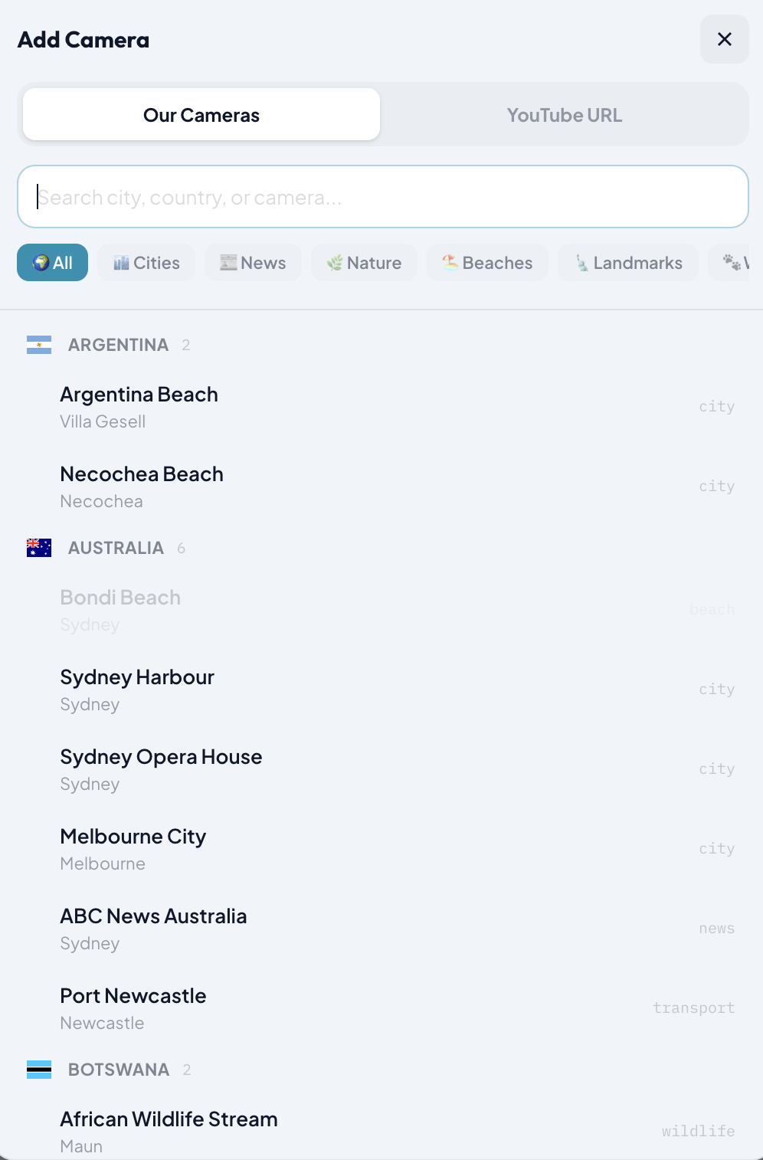763x1160 pixels.
Task: Click the leaf icon on the Nature filter
Action: pos(334,262)
